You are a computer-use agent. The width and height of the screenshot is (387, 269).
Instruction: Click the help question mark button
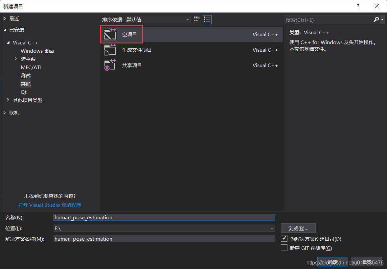click(358, 6)
